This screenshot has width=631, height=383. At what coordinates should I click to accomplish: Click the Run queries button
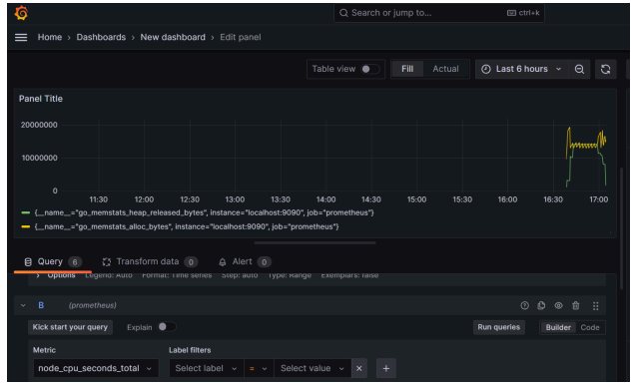pos(498,327)
